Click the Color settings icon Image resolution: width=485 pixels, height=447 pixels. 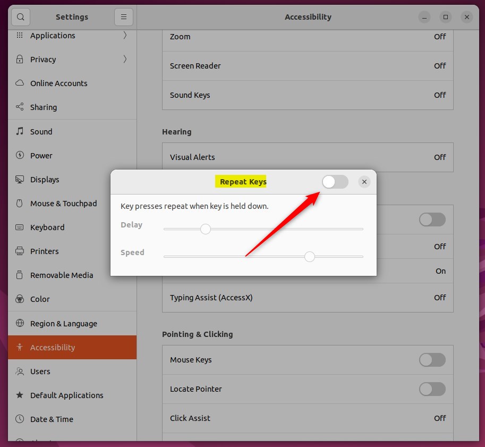(19, 299)
